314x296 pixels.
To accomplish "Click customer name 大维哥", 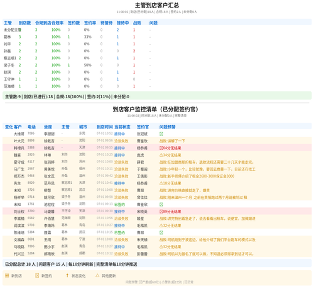I will pyautogui.click(x=19, y=134).
